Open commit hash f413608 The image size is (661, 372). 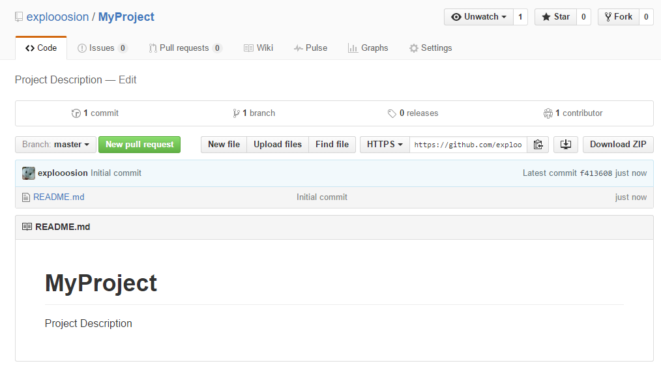pyautogui.click(x=596, y=173)
